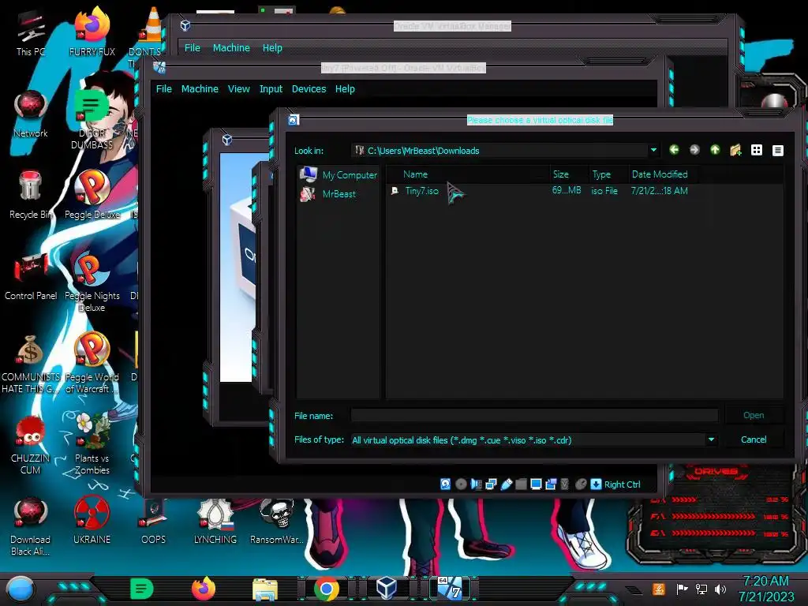
Task: Select This PC desktop icon
Action: point(31,33)
